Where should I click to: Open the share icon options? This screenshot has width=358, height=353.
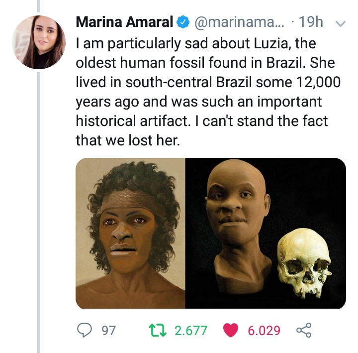(x=303, y=330)
